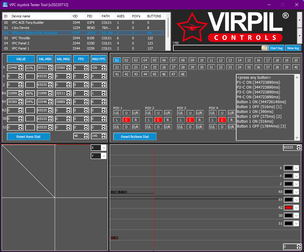
Task: Click the total FPS 48 stepper arrows
Action: point(86,136)
